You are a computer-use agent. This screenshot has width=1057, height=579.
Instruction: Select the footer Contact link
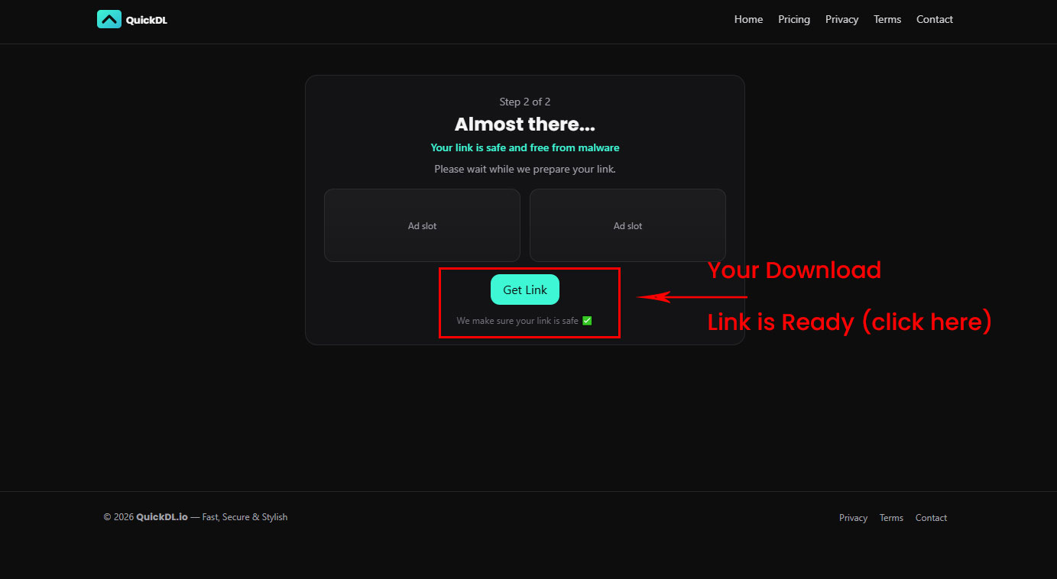[x=931, y=518]
